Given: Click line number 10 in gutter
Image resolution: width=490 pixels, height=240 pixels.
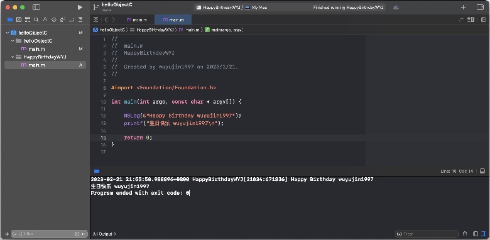Looking at the screenshot, I should [103, 102].
